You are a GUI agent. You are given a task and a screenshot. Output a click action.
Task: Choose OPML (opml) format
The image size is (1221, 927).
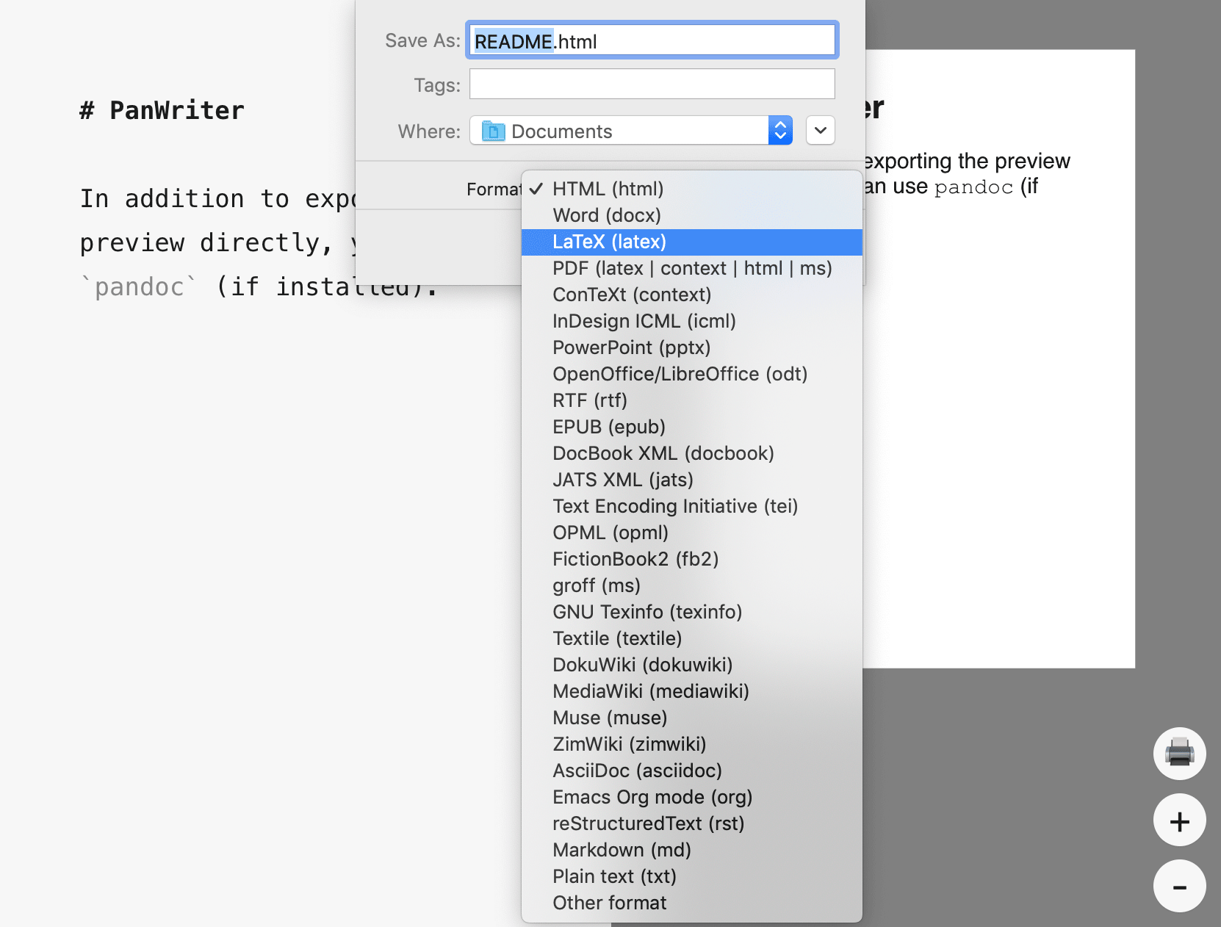(x=692, y=533)
